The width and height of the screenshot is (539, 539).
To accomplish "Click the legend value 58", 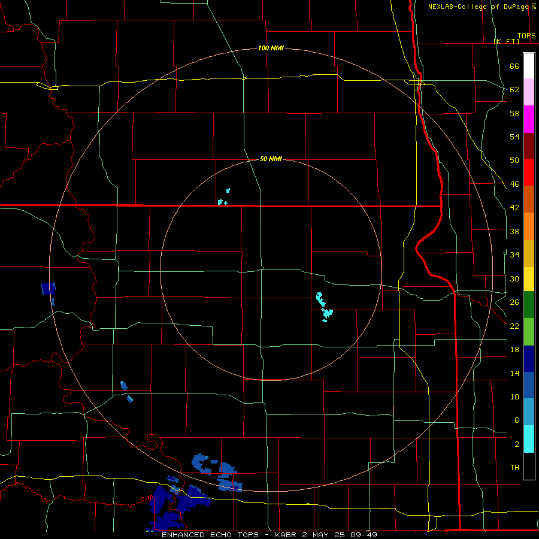I will tap(514, 113).
